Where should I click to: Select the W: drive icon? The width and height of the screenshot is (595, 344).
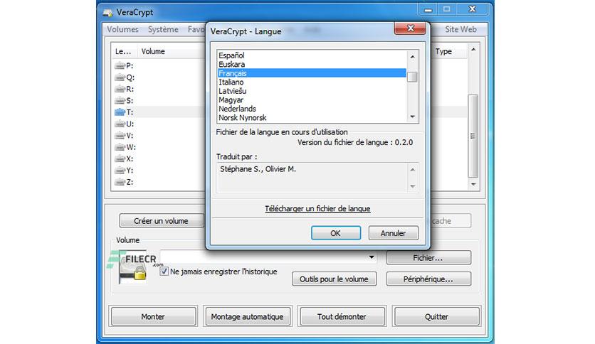120,147
